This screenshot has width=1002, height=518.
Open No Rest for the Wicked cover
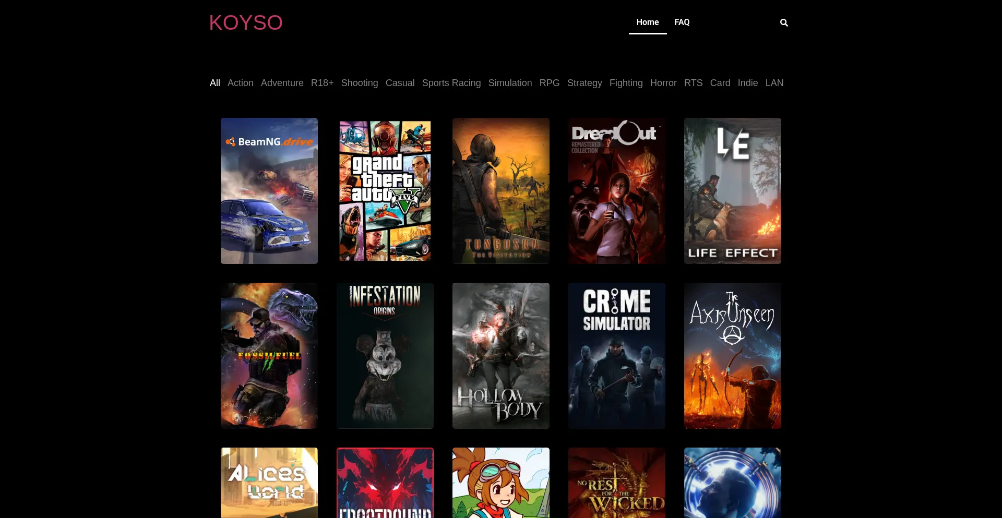tap(617, 483)
